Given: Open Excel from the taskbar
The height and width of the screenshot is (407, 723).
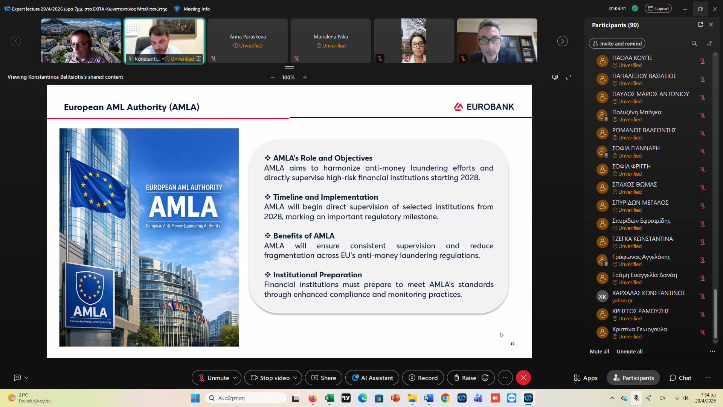Looking at the screenshot, I should [329, 398].
